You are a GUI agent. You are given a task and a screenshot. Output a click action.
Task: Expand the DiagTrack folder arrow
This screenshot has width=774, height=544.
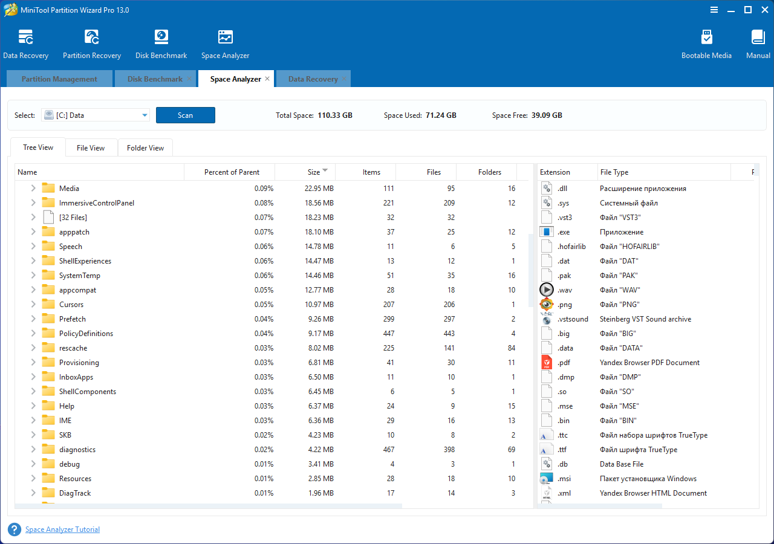tap(33, 493)
